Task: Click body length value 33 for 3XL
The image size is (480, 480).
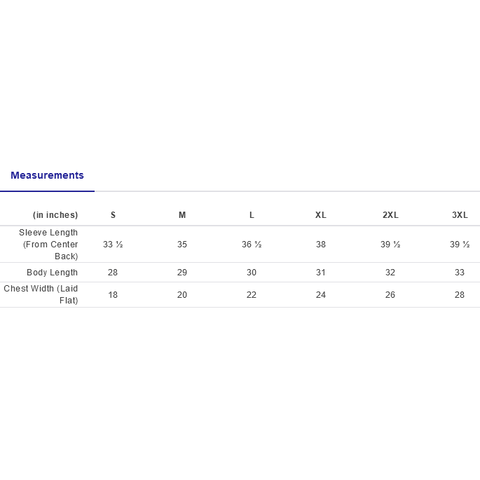Action: click(x=460, y=273)
